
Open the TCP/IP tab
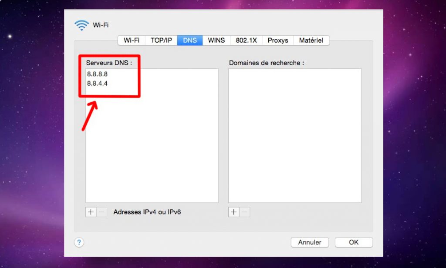coord(161,40)
